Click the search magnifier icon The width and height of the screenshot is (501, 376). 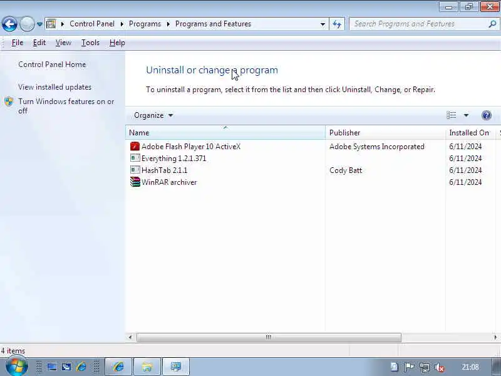pyautogui.click(x=492, y=24)
